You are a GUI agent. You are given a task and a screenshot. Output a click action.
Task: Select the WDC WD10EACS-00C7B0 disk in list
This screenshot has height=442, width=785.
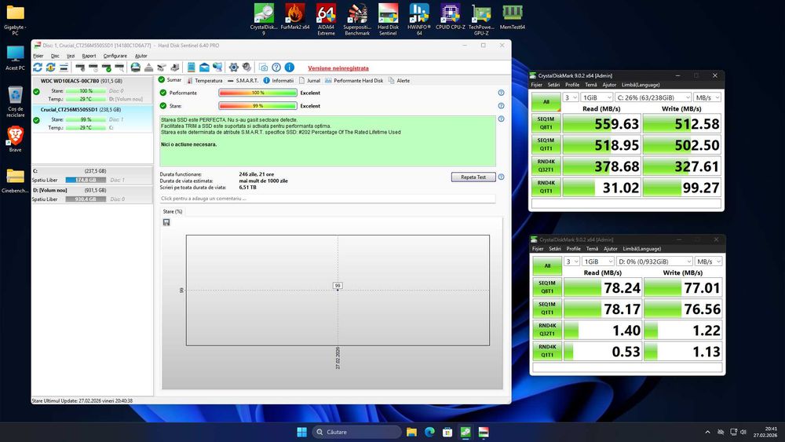[92, 90]
